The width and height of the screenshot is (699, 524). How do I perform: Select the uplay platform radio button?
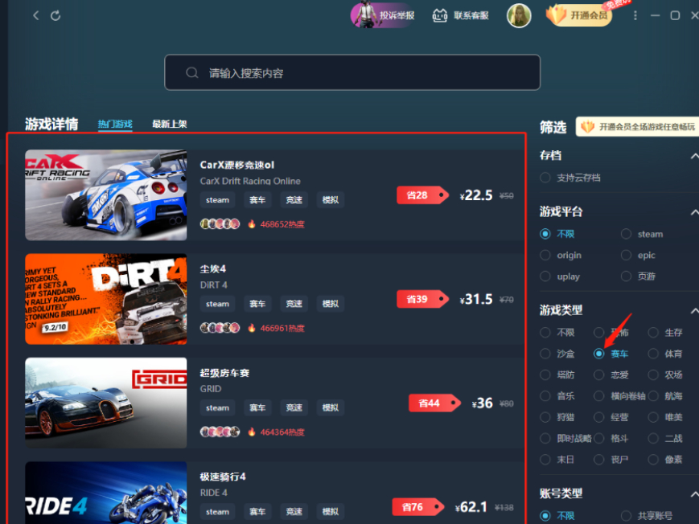[545, 276]
